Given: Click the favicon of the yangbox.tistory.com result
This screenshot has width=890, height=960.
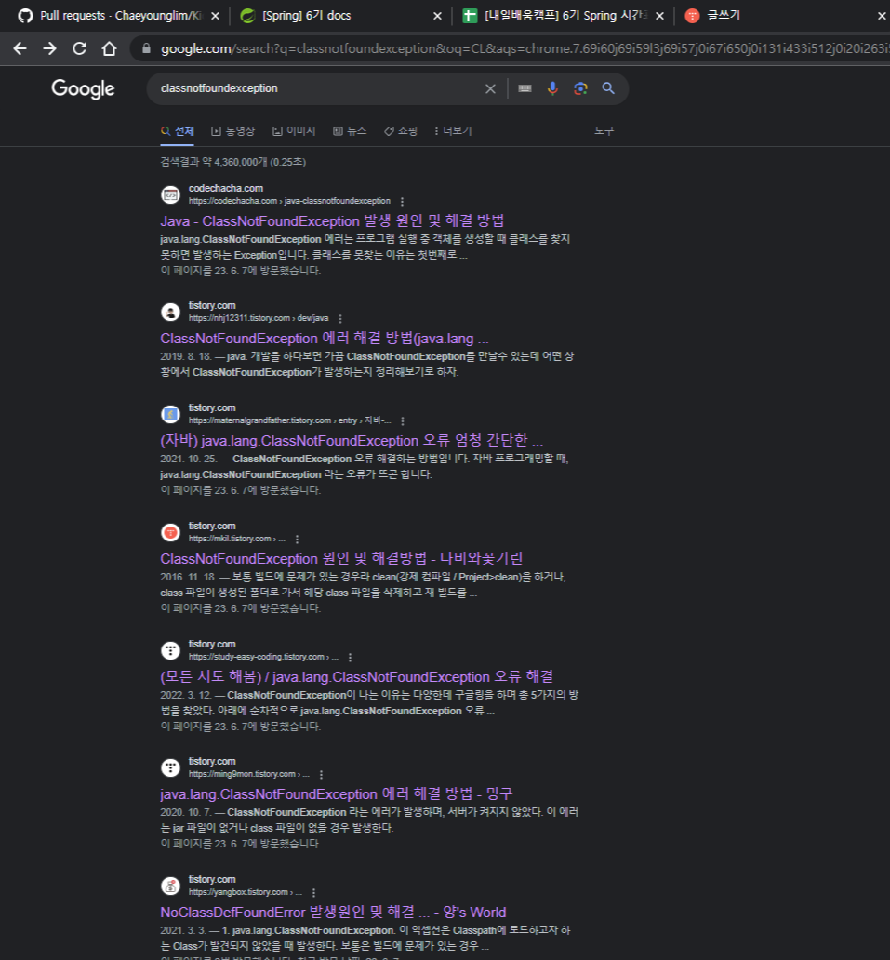Looking at the screenshot, I should pos(170,886).
